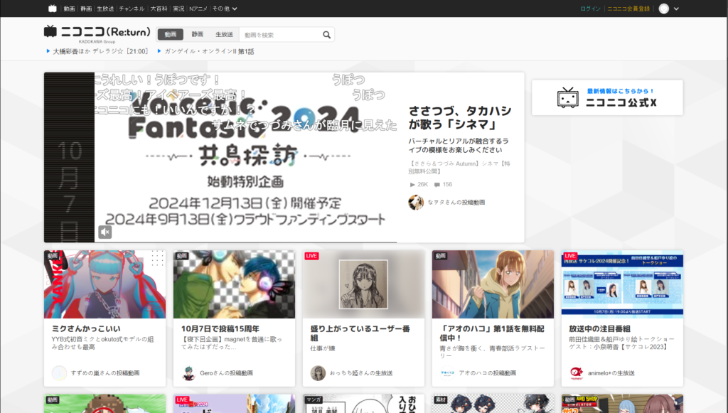Click text 仕事が嫌 in live card
The width and height of the screenshot is (728, 413).
click(323, 348)
